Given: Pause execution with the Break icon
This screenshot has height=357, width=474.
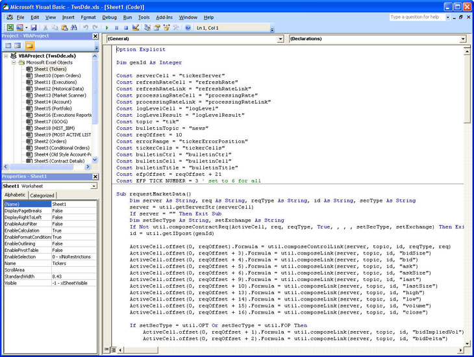Looking at the screenshot, I should [x=116, y=27].
